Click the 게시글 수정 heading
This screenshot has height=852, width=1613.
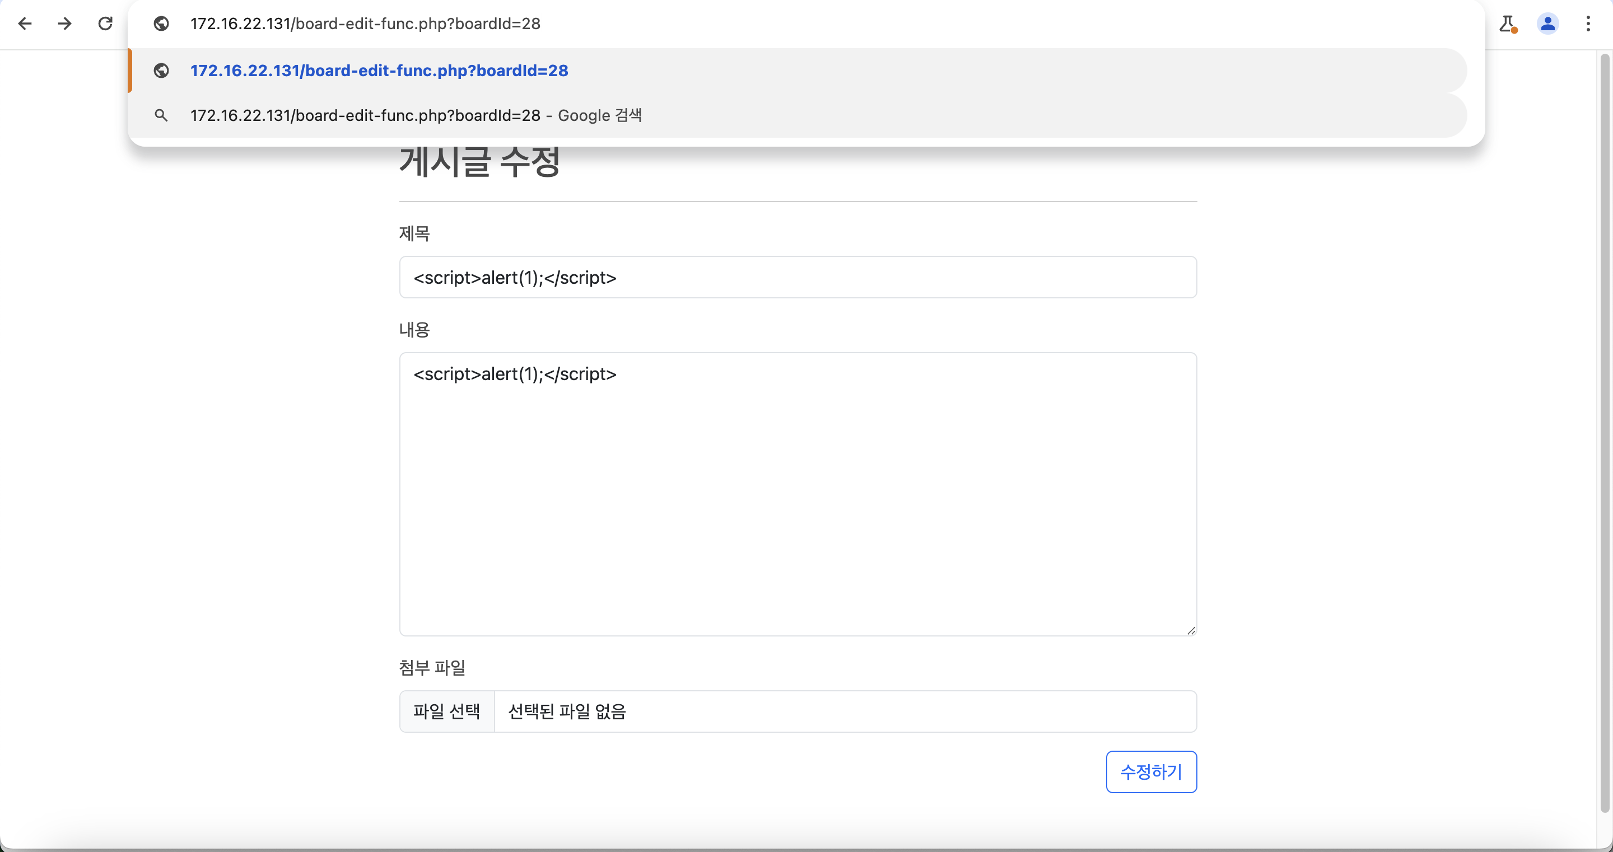click(479, 162)
